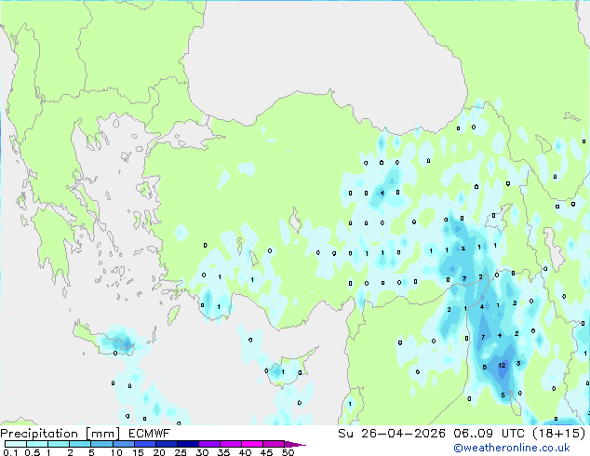Image resolution: width=590 pixels, height=456 pixels.
Task: Click the '20' legend tick label
Action: 159,452
